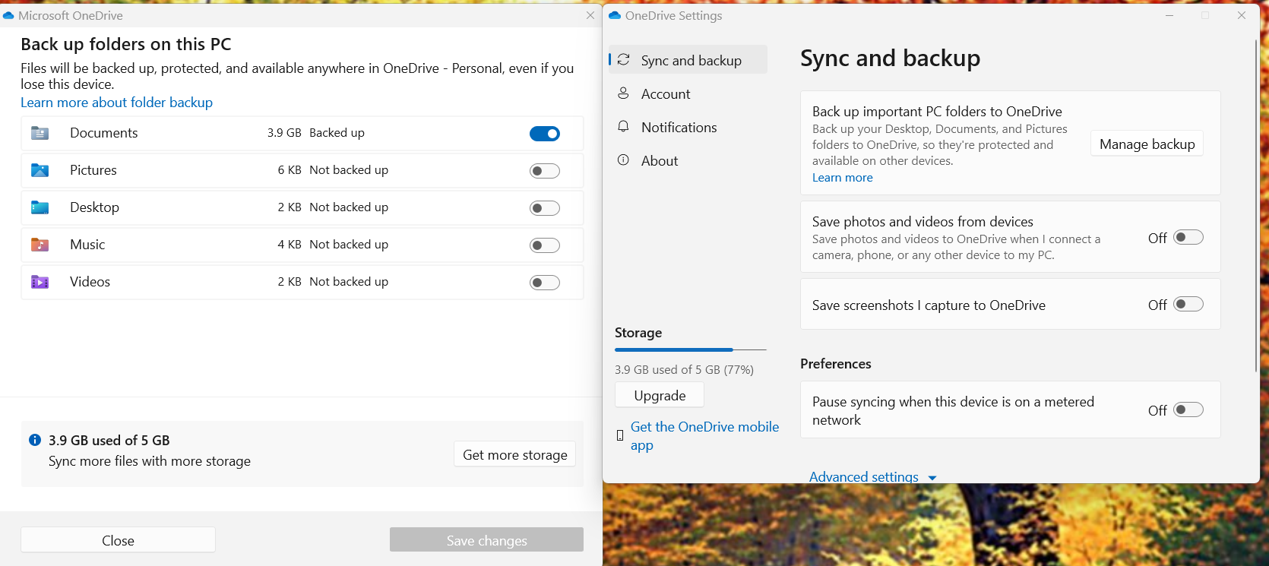Image resolution: width=1269 pixels, height=566 pixels.
Task: Click the Videos folder icon
Action: pyautogui.click(x=40, y=282)
